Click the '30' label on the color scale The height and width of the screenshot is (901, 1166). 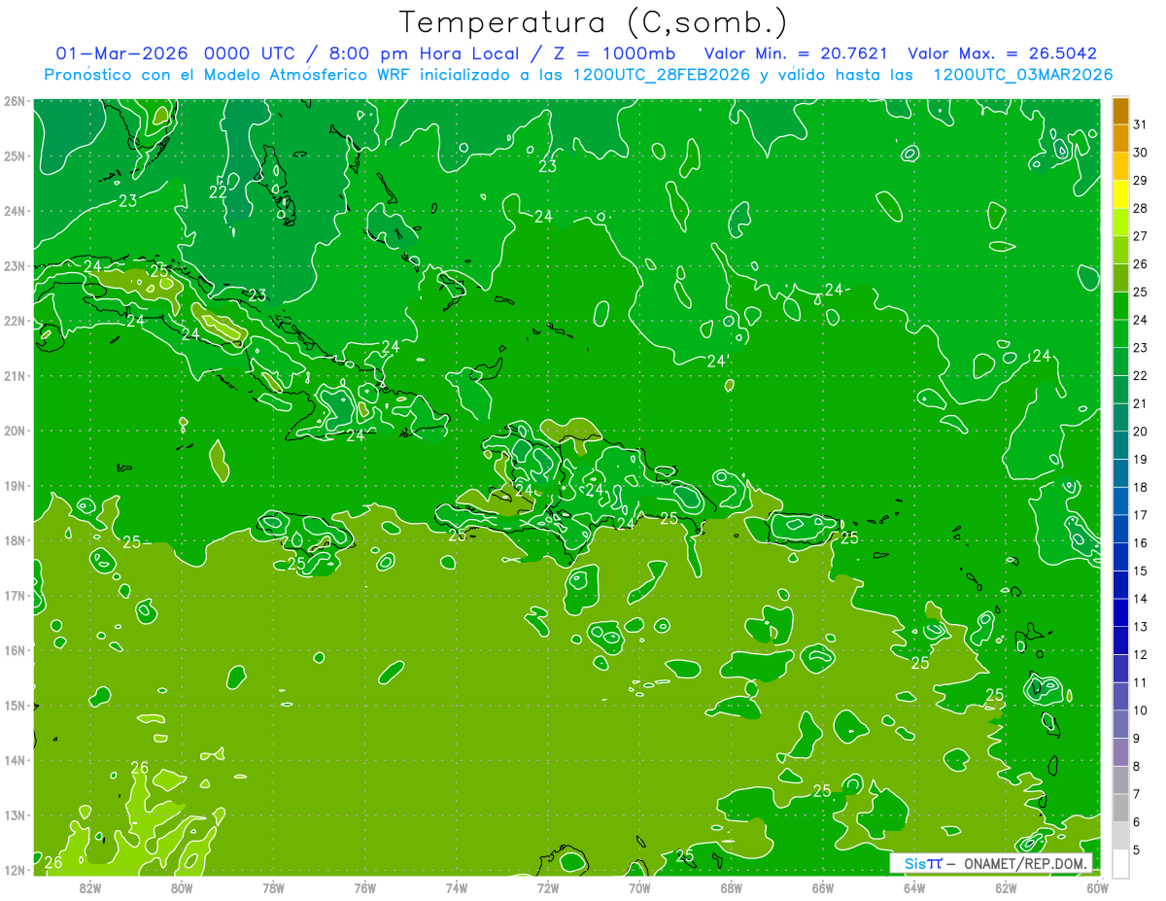[x=1140, y=153]
